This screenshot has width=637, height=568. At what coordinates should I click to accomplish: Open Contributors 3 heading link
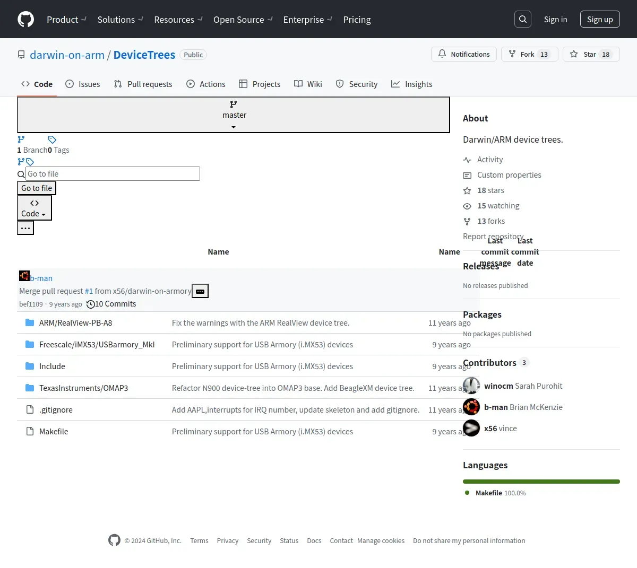click(x=496, y=362)
